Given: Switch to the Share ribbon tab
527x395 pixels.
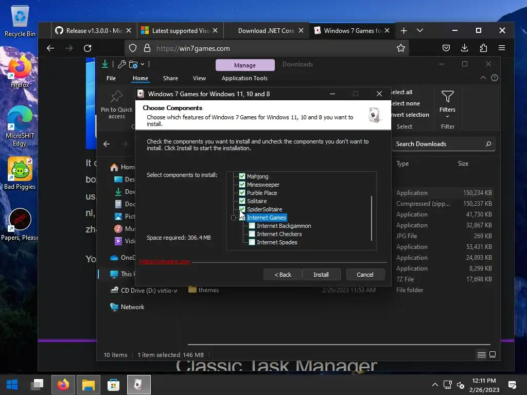Looking at the screenshot, I should coord(170,78).
